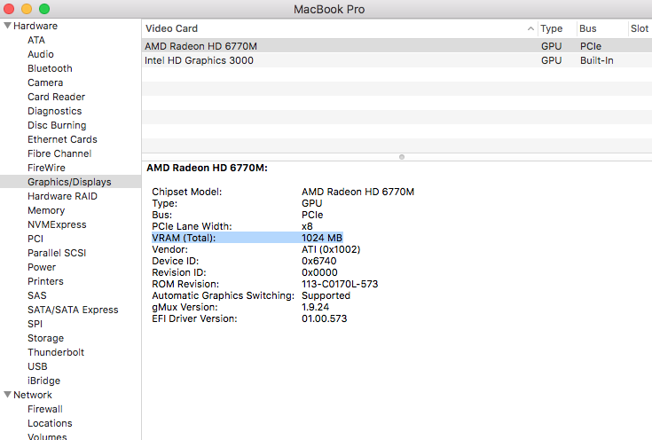The height and width of the screenshot is (440, 652).
Task: Click the 01.00.573 EFI driver value
Action: (x=325, y=318)
